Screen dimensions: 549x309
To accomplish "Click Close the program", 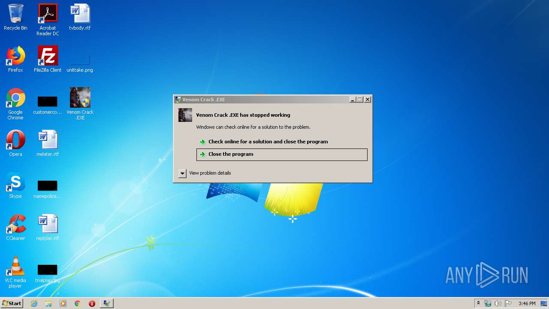I will (x=282, y=154).
